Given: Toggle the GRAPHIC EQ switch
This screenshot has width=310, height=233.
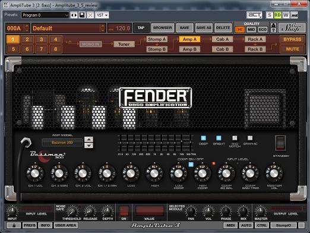Looking at the screenshot, I should pos(250,138).
